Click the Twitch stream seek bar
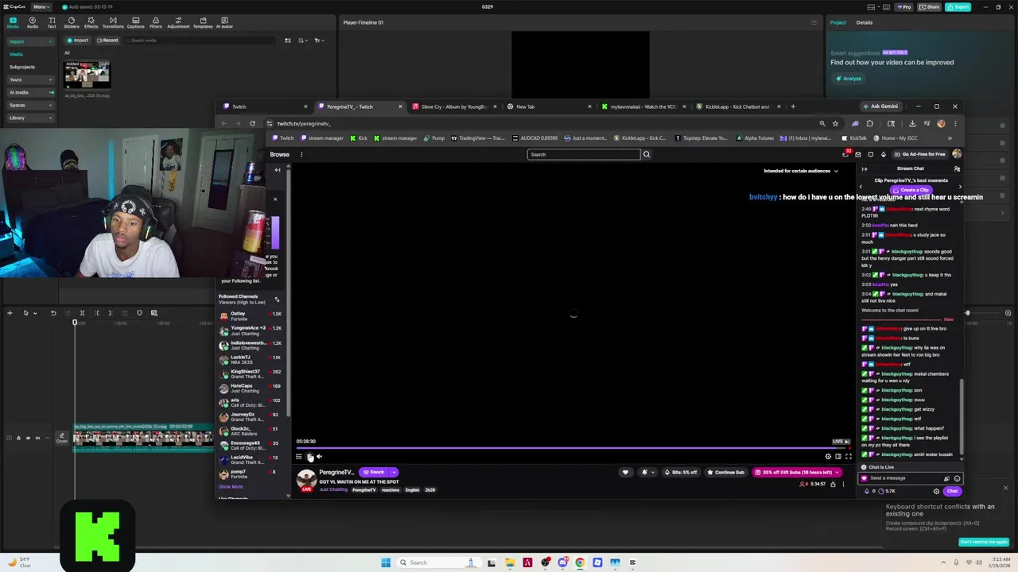1018x572 pixels. (x=573, y=448)
